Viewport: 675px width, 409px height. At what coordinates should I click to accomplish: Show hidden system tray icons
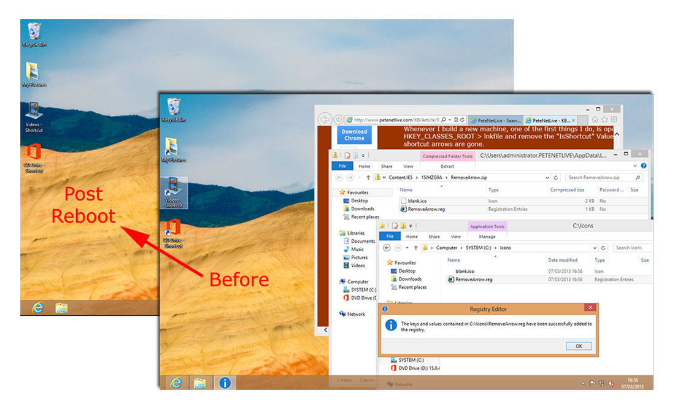(x=584, y=383)
